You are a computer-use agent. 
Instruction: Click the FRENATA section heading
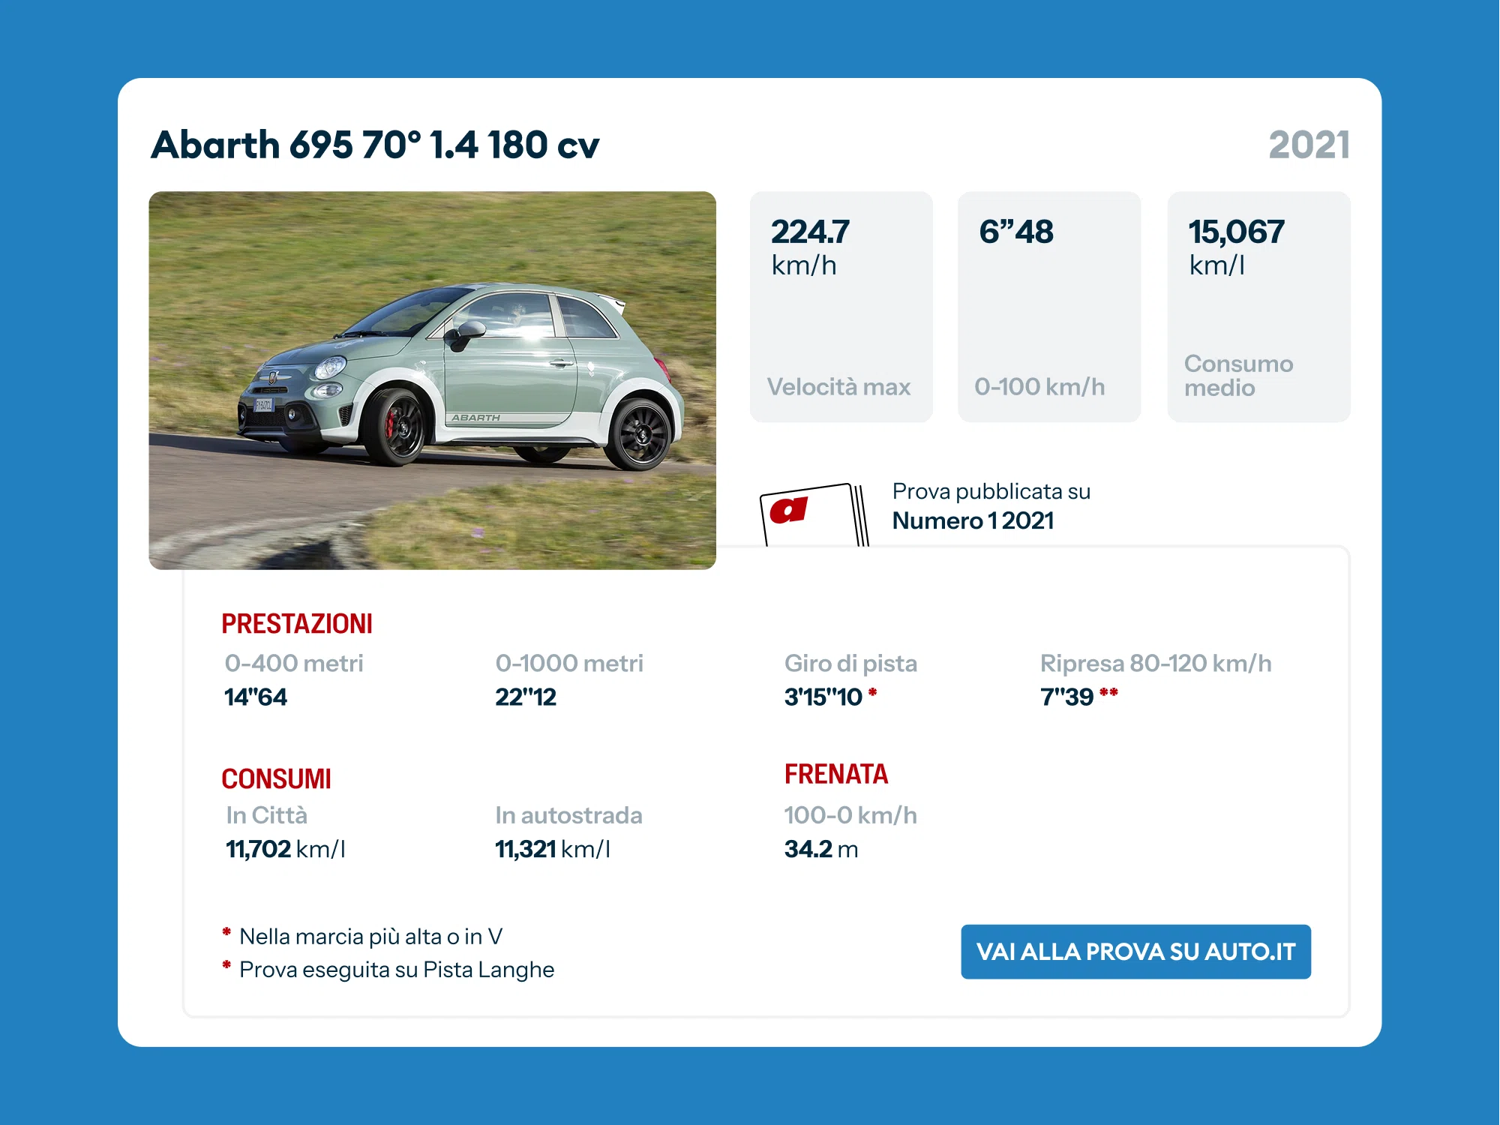835,774
